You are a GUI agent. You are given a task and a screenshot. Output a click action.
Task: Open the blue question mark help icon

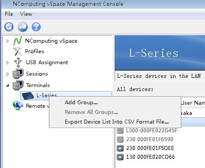click(36, 27)
